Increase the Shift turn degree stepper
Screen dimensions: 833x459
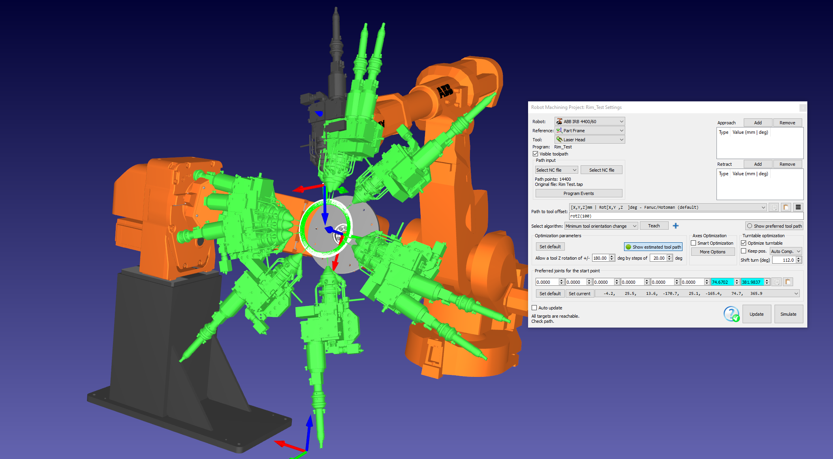point(799,258)
